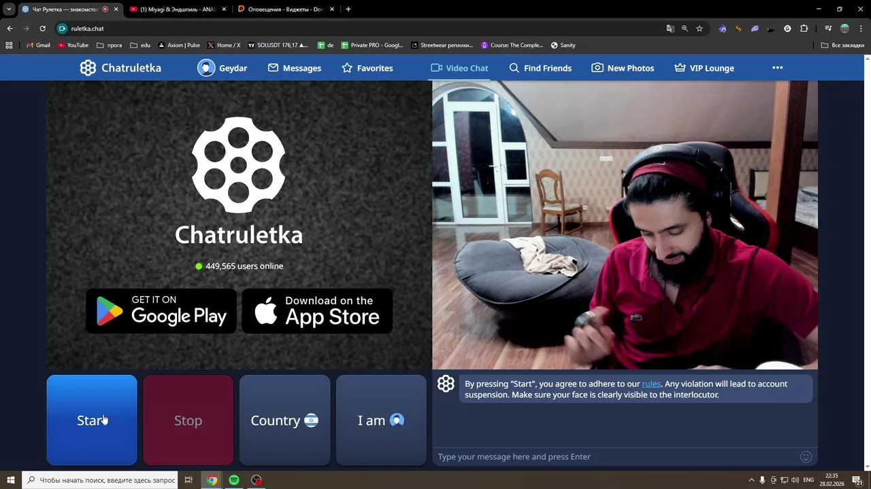871x489 pixels.
Task: Reload the page
Action: pyautogui.click(x=42, y=29)
